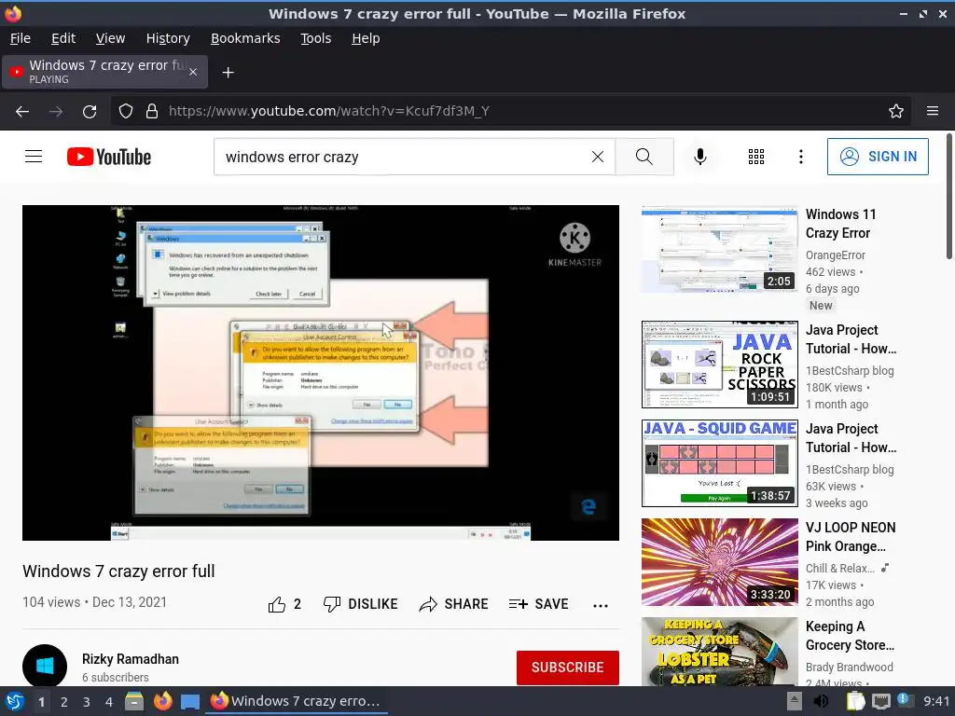Click the Firefox URL address bar
The height and width of the screenshot is (716, 955).
tap(512, 111)
